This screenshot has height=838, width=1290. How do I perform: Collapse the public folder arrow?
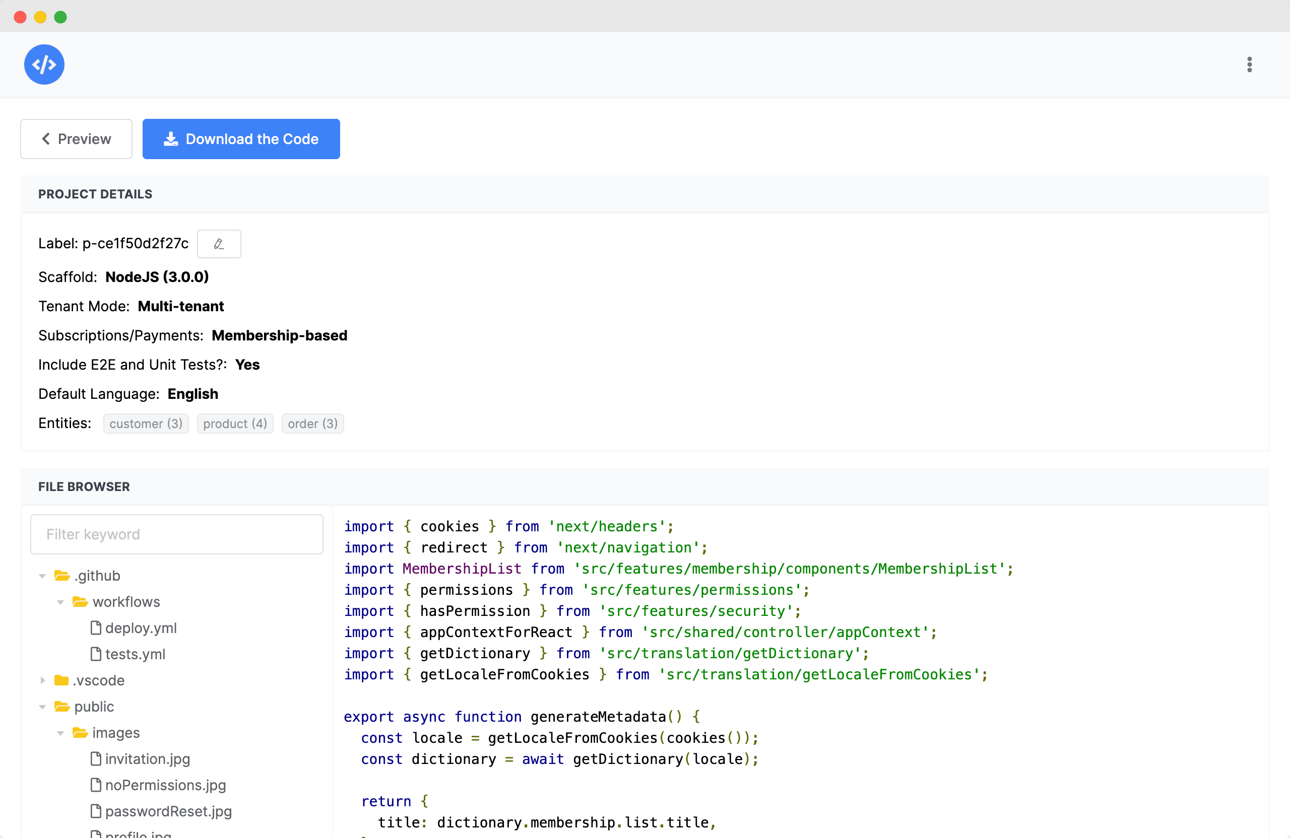tap(42, 707)
